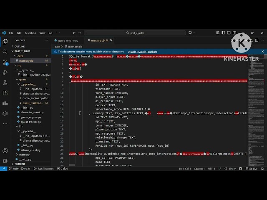The width and height of the screenshot is (267, 200).
Task: Open the cube-shaped activity bar icon
Action: 5,113
